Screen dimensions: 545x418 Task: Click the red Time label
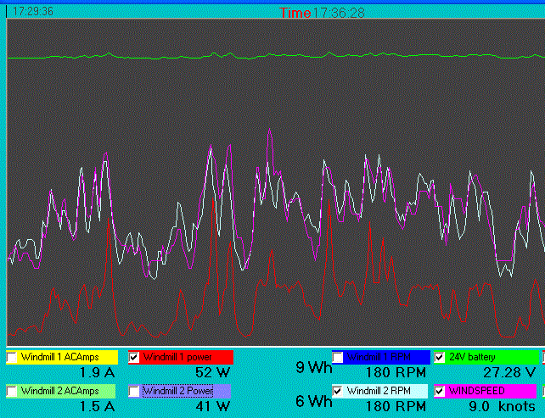pos(295,13)
